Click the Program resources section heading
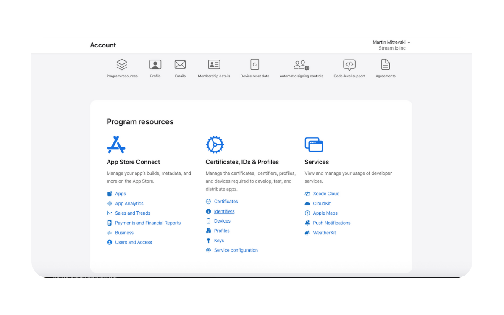Viewport: 504px width, 315px height. pyautogui.click(x=140, y=122)
